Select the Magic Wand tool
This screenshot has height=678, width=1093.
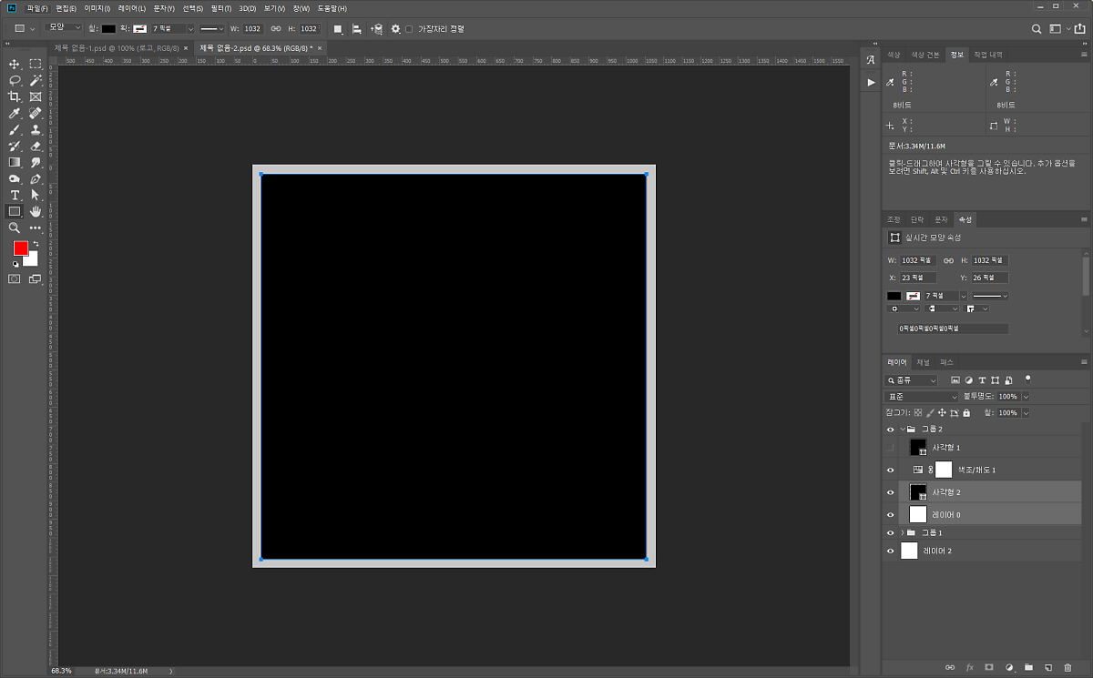[x=36, y=80]
